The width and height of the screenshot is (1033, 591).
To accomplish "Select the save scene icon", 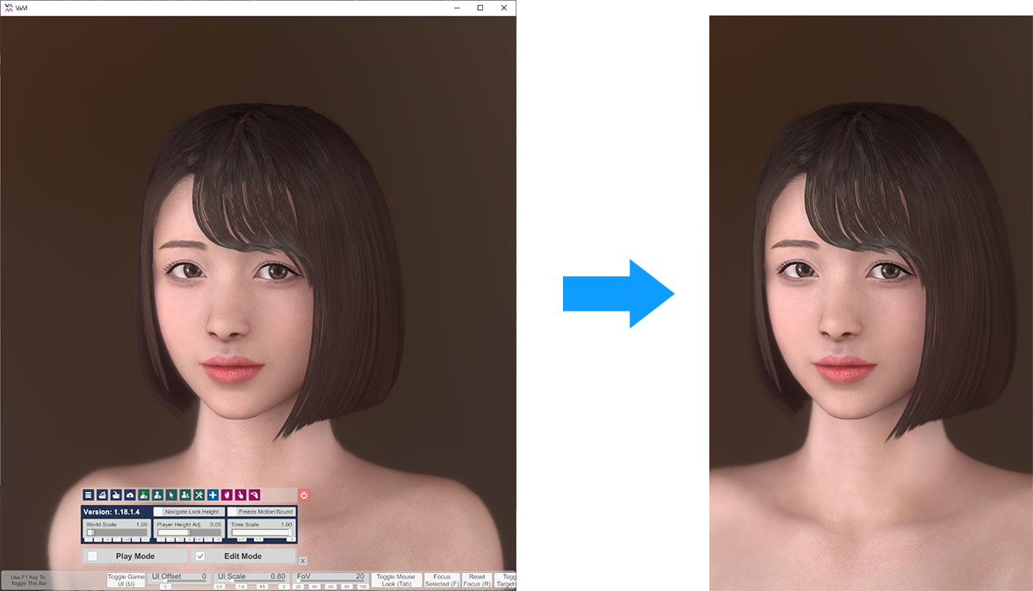I will [102, 495].
